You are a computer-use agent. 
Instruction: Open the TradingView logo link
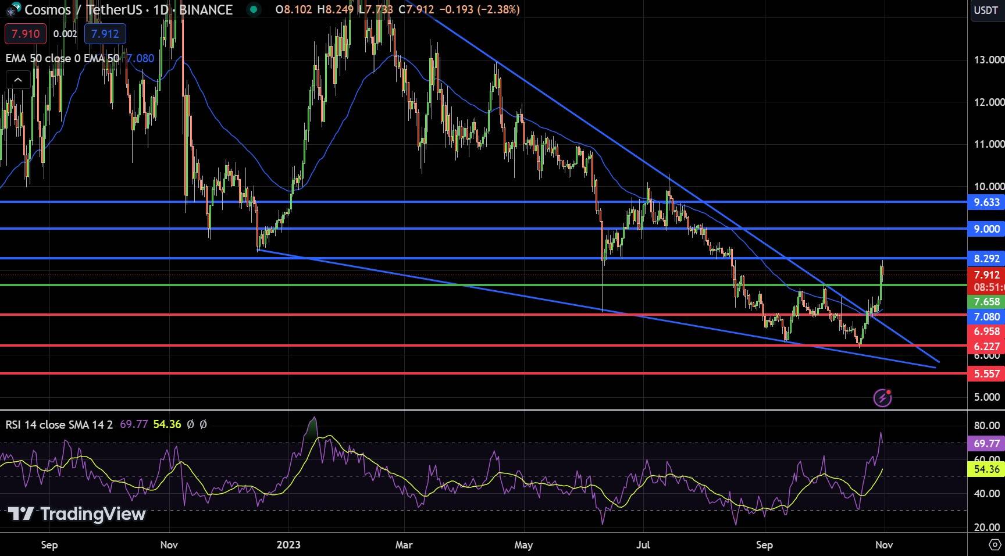(77, 514)
